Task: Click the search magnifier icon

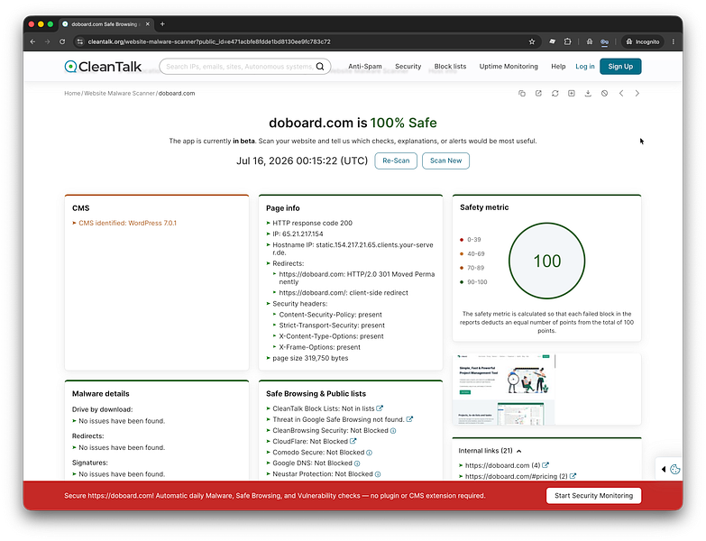Action: coord(320,67)
